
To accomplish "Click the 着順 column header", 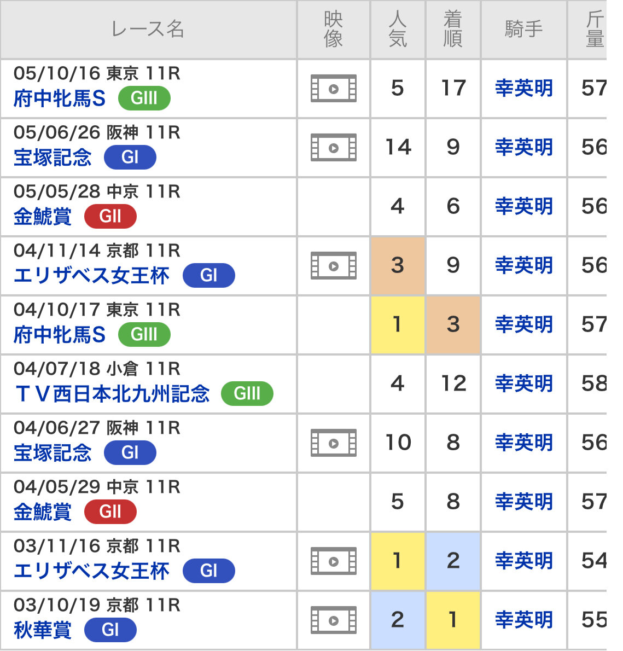I will click(x=453, y=30).
